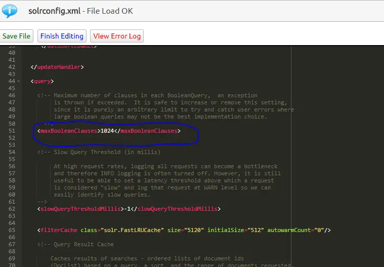384x267 pixels.
Task: Collapse the query block fold arrow
Action: click(x=19, y=81)
